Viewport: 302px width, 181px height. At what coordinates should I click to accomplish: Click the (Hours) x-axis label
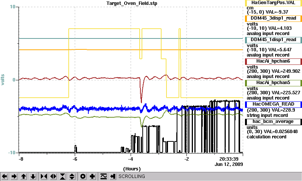point(132,169)
